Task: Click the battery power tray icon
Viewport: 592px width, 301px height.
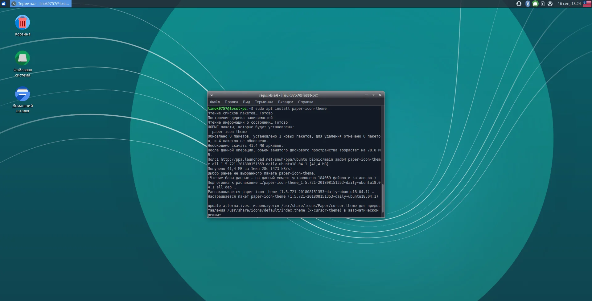Action: coord(543,4)
